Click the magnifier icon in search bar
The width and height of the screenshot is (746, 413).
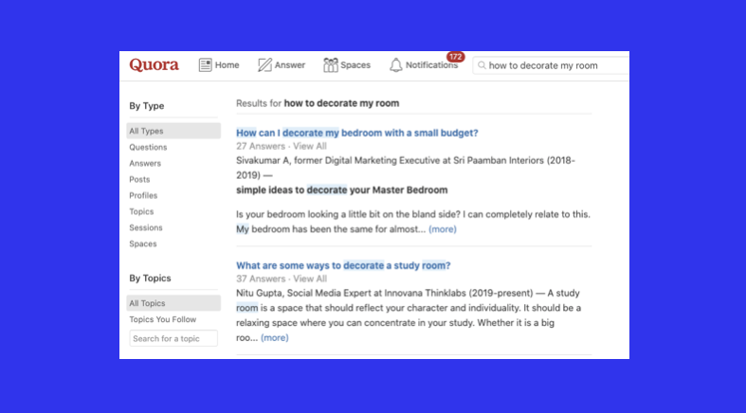[x=482, y=65]
